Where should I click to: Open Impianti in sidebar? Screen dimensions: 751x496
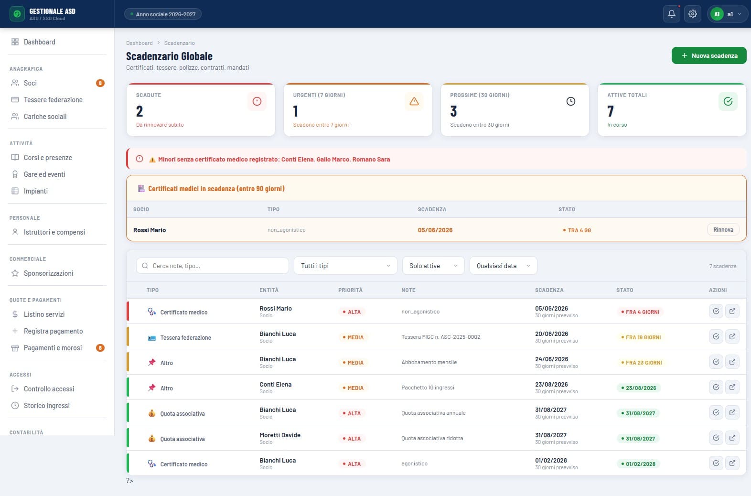click(57, 191)
